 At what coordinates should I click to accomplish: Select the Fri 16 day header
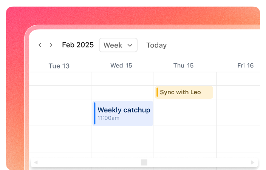[245, 66]
